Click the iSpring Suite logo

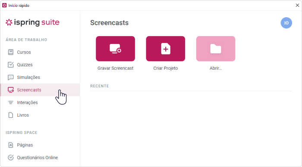32,22
